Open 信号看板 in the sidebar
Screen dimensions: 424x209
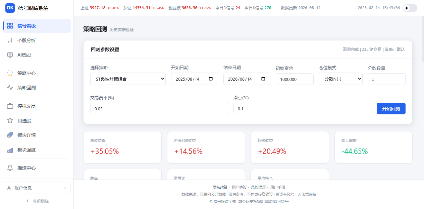37,26
